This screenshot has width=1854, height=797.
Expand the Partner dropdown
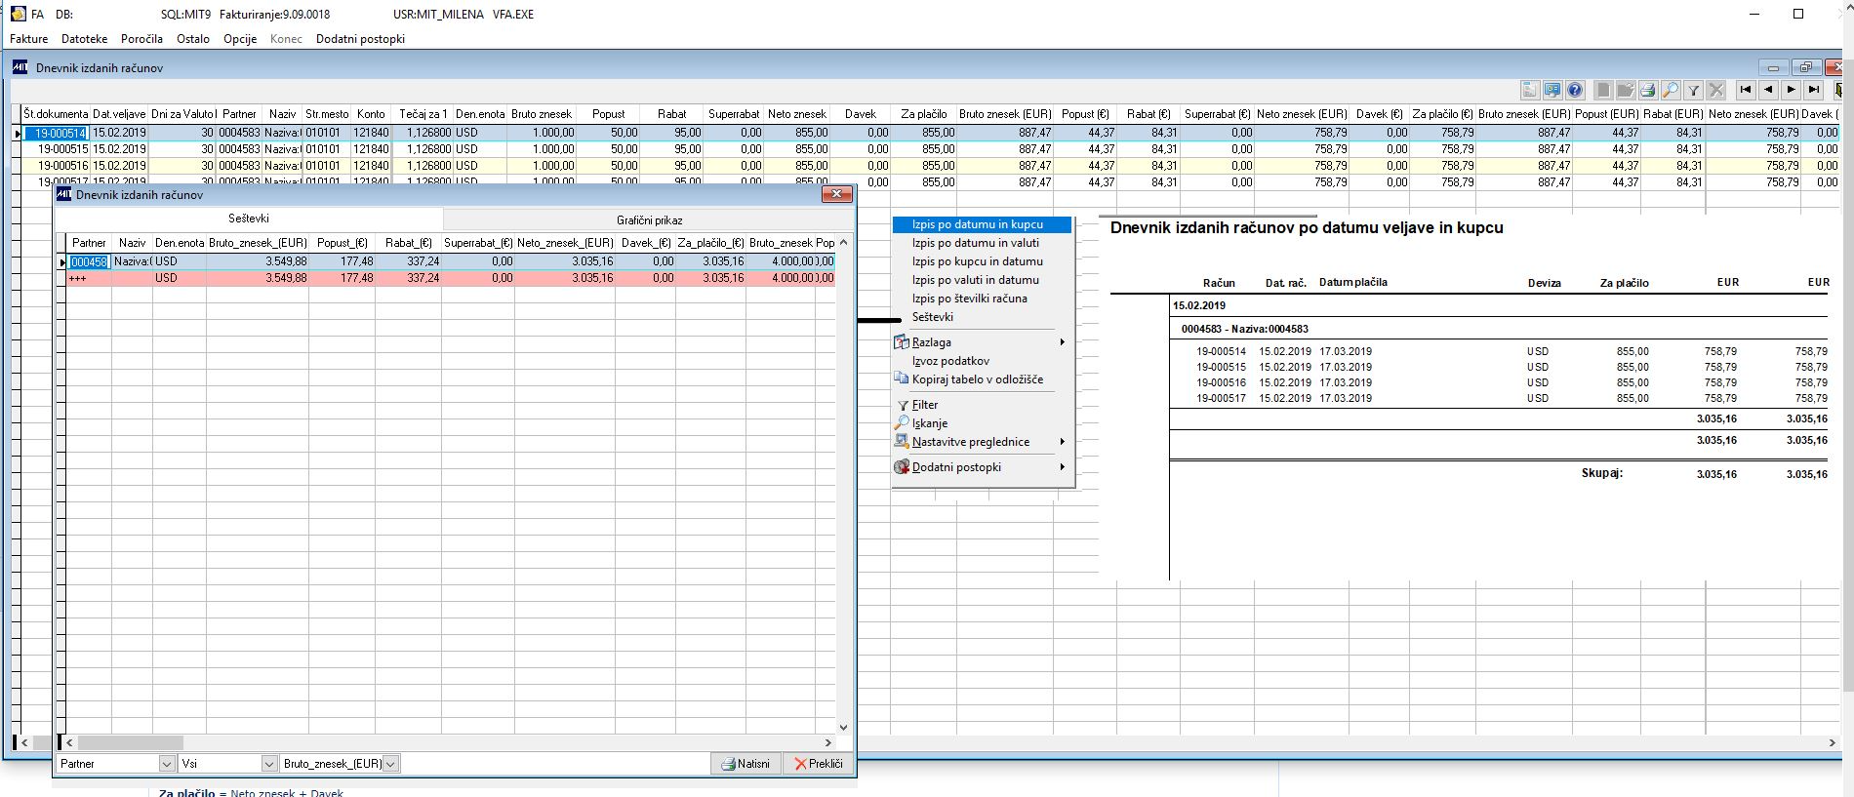tap(166, 764)
